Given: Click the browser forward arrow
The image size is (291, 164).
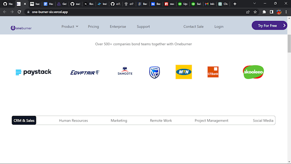Looking at the screenshot, I should coord(12,12).
